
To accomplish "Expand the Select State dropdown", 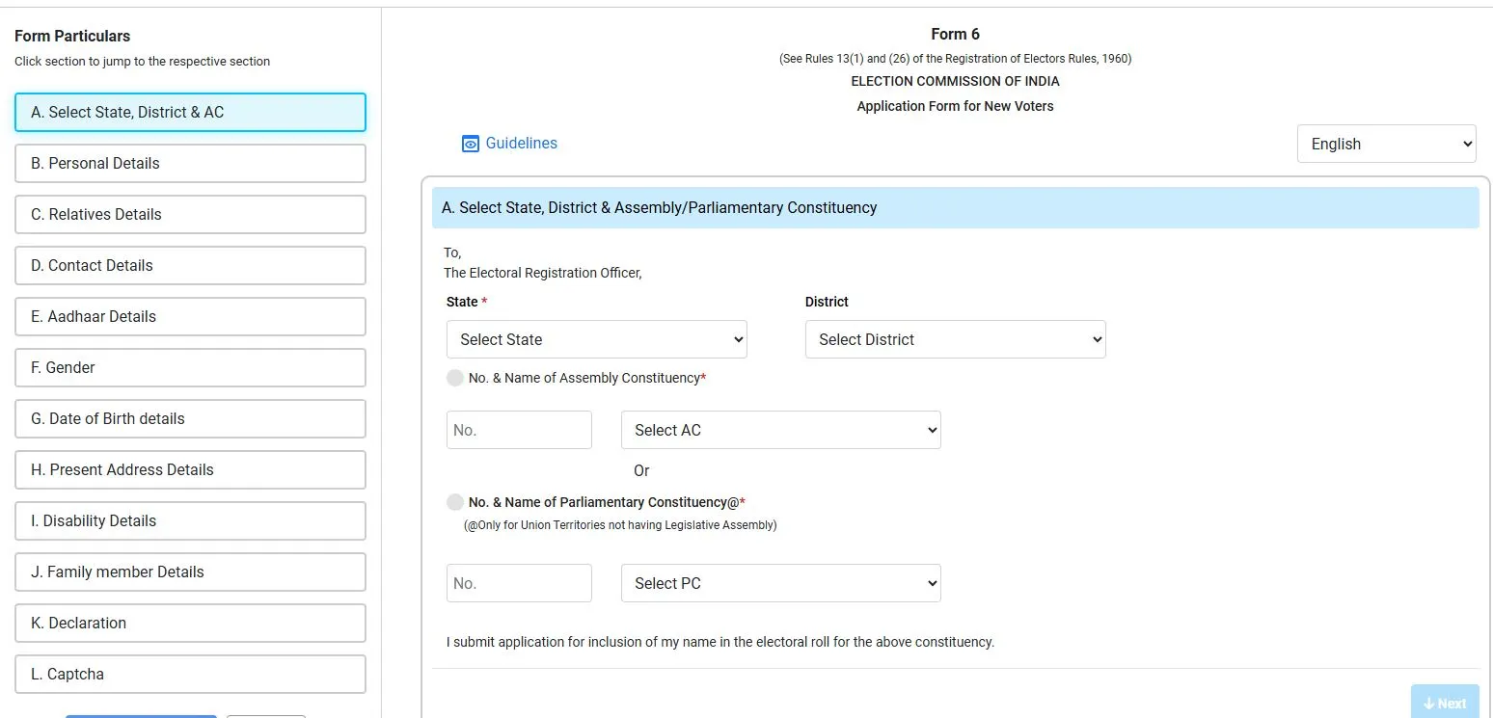I will click(x=596, y=339).
